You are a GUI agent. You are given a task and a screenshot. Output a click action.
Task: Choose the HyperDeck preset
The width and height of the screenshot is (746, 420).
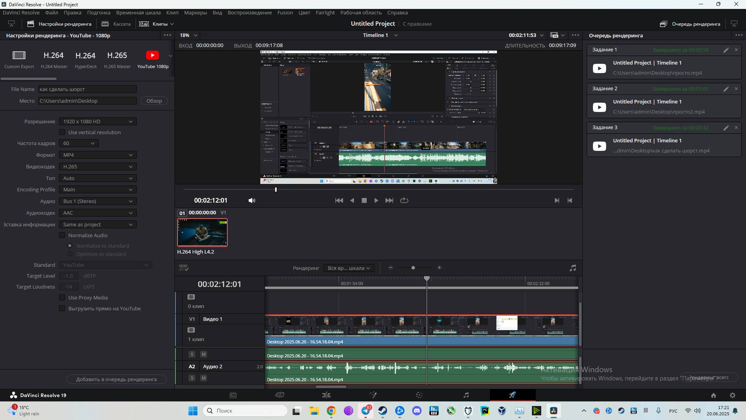pyautogui.click(x=86, y=59)
